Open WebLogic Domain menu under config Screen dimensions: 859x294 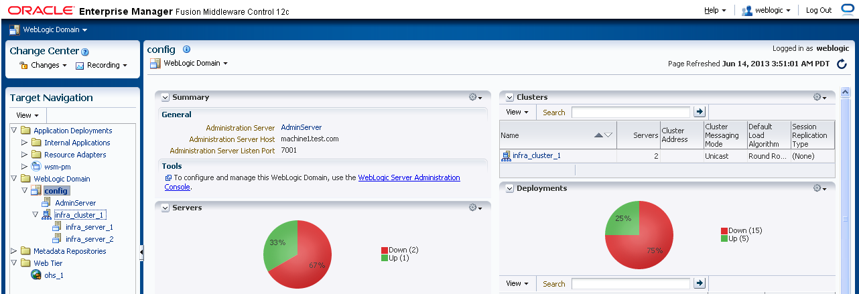[x=196, y=63]
